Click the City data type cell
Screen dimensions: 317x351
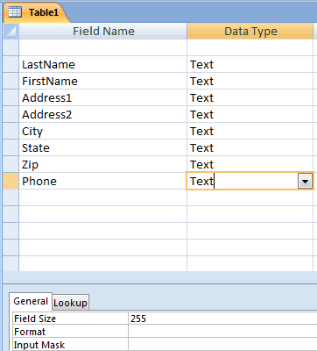click(x=250, y=131)
